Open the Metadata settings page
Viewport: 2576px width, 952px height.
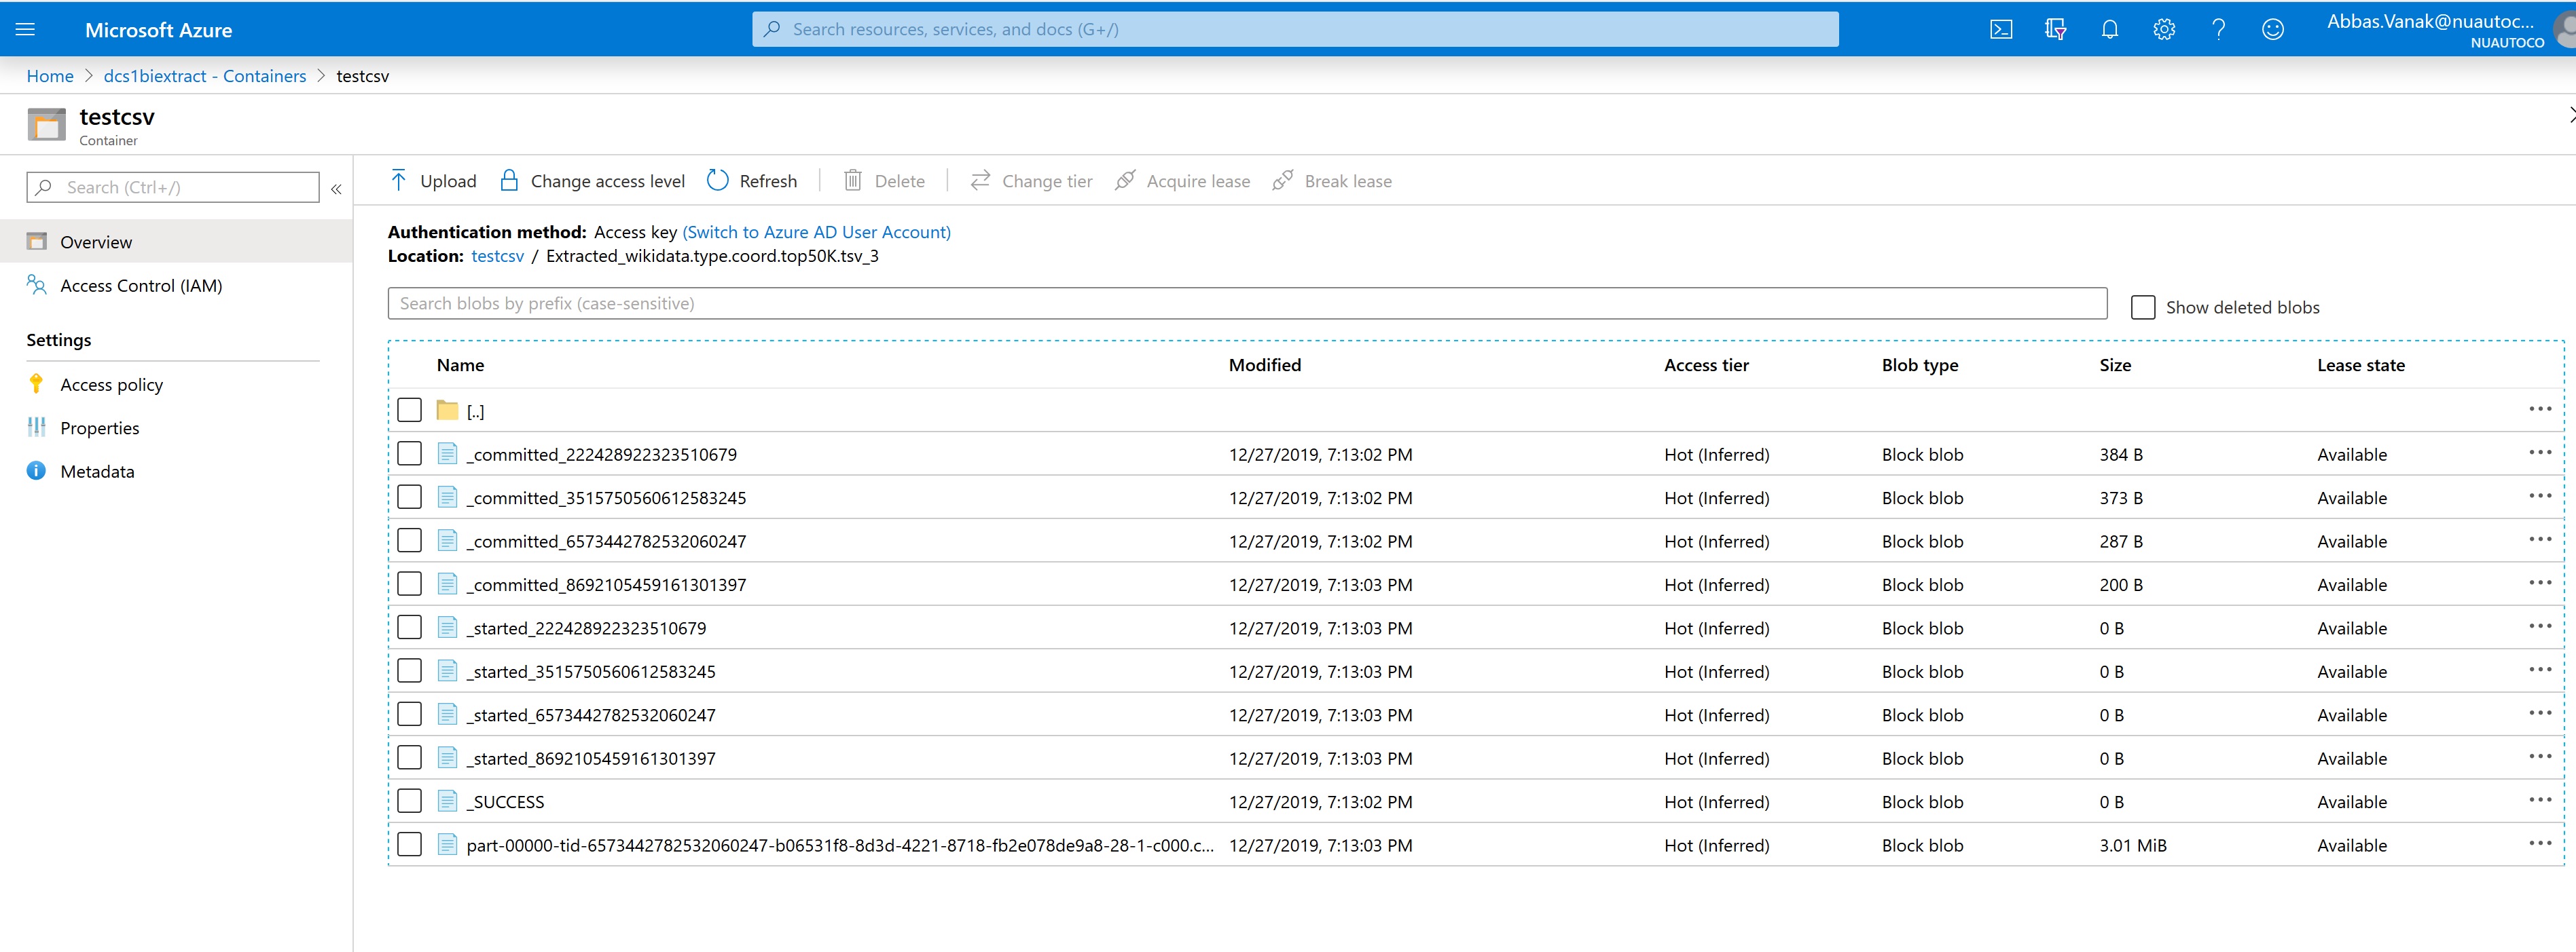[98, 470]
